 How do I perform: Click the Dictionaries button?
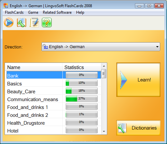click(x=138, y=128)
